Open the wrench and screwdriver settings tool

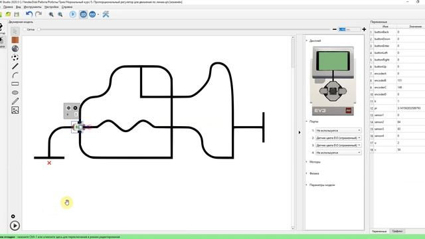[106, 14]
